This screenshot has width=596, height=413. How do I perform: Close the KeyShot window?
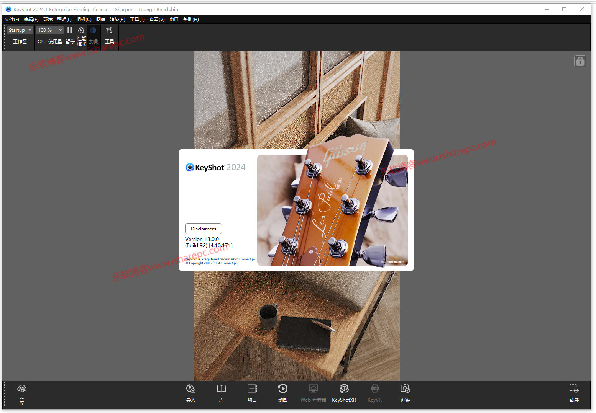[x=582, y=9]
